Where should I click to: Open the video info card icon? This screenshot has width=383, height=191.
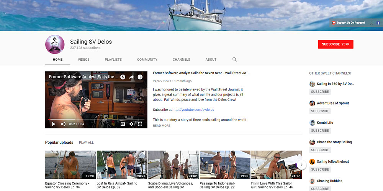pos(140,77)
